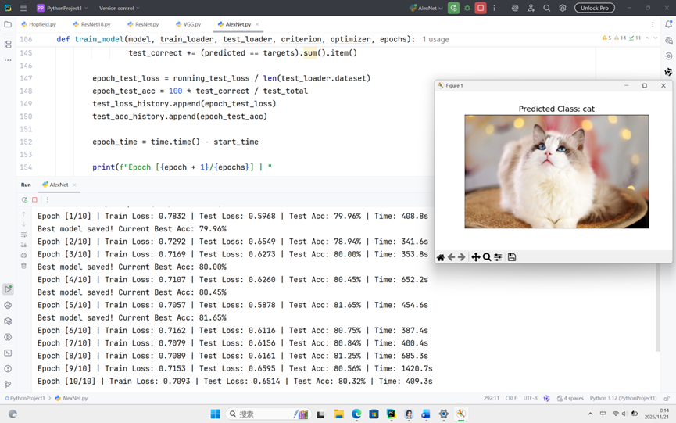Go back to previous view in Figure 1
This screenshot has width=676, height=423.
pyautogui.click(x=452, y=257)
